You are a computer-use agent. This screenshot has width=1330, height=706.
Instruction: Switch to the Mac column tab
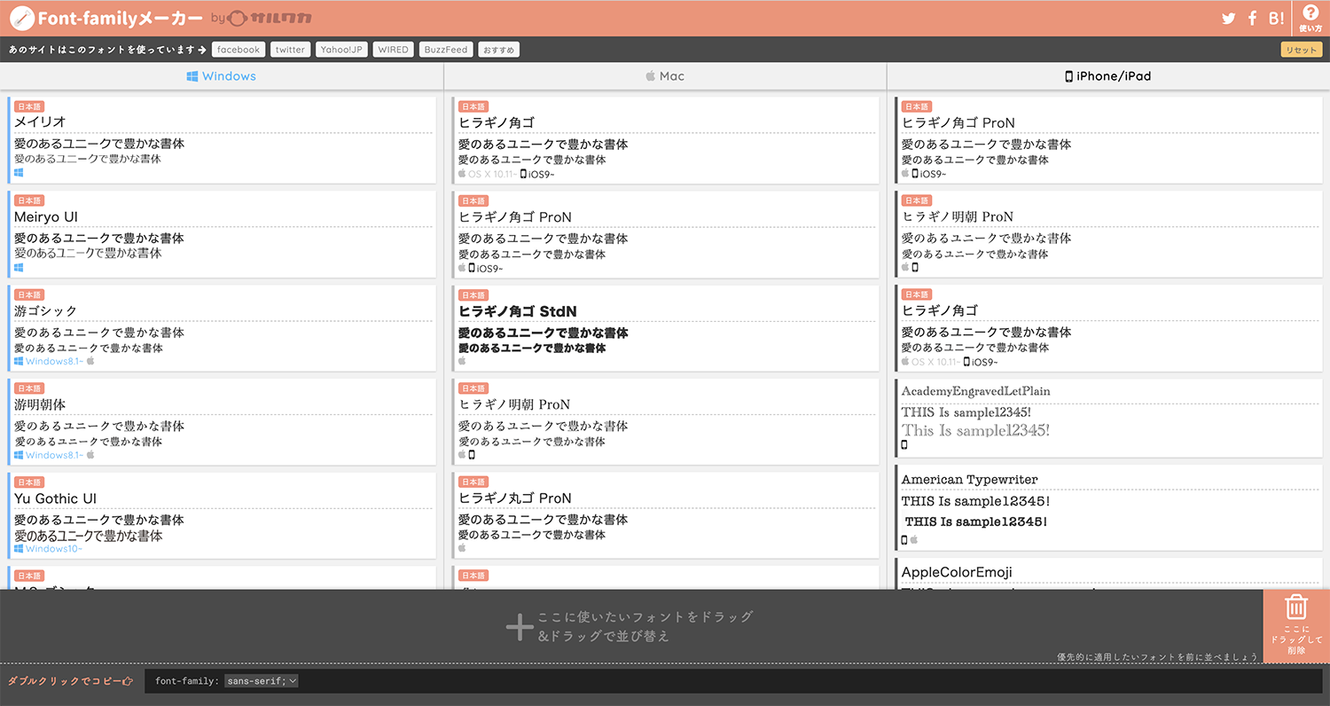click(665, 76)
